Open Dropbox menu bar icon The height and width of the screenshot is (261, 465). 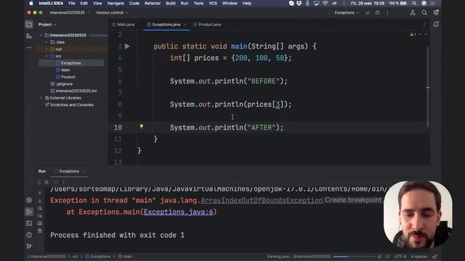(299, 3)
